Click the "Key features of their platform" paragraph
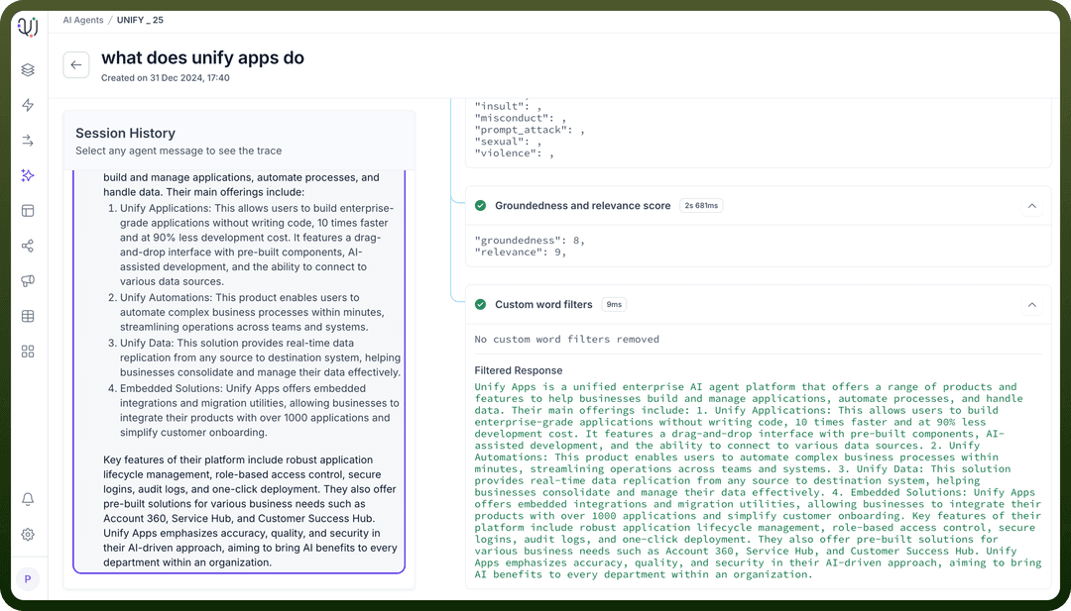The width and height of the screenshot is (1071, 611). tap(250, 511)
